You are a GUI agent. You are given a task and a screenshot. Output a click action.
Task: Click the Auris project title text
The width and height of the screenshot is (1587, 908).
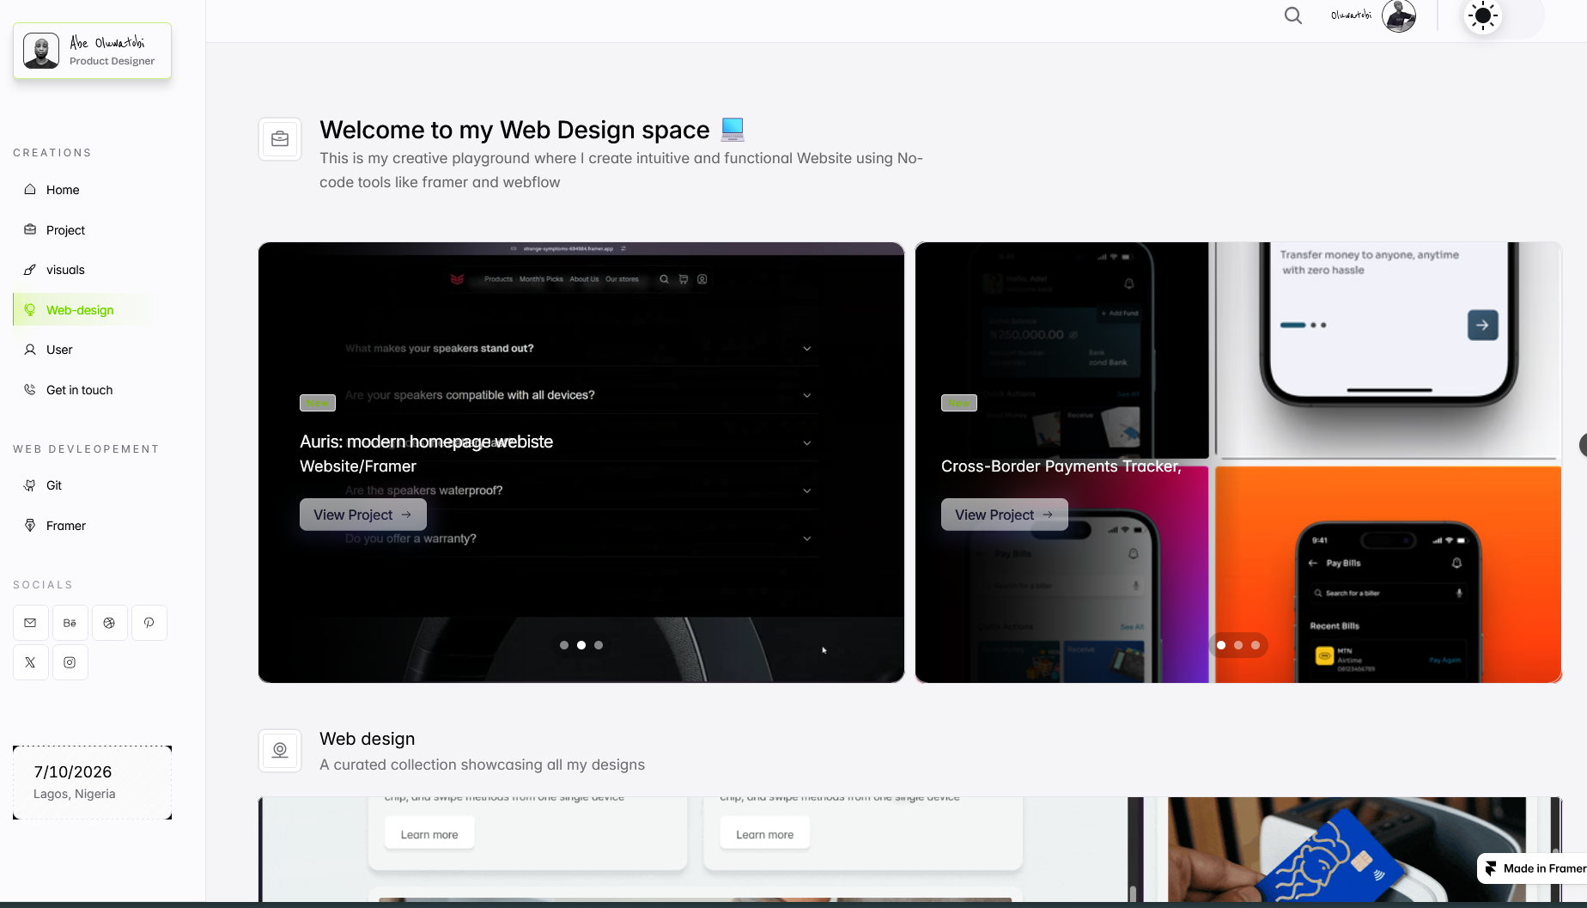[x=426, y=442]
